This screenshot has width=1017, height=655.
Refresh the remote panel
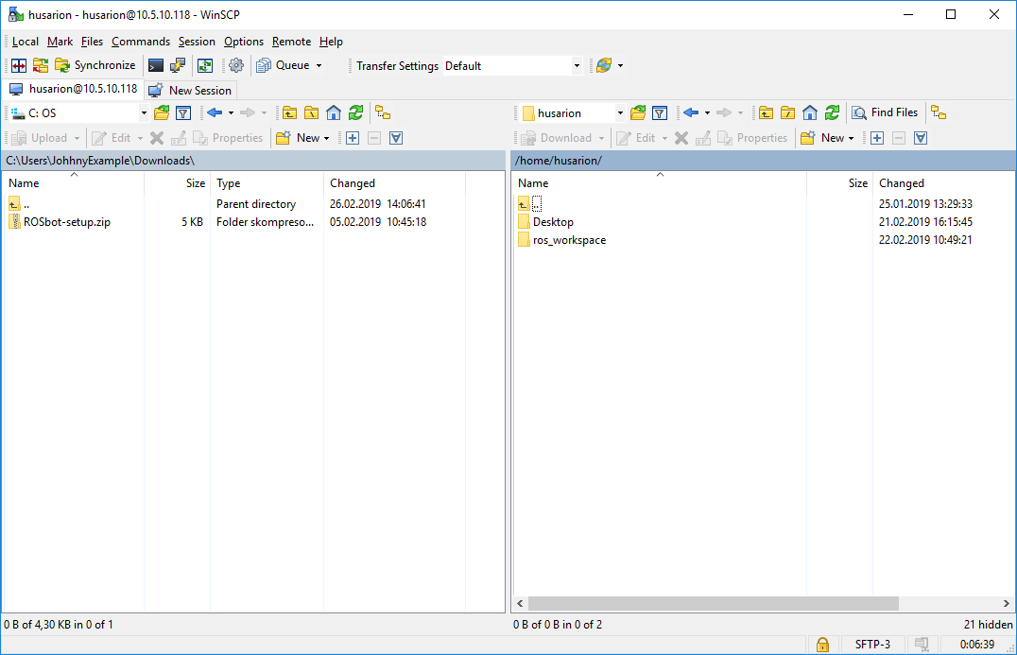point(832,112)
